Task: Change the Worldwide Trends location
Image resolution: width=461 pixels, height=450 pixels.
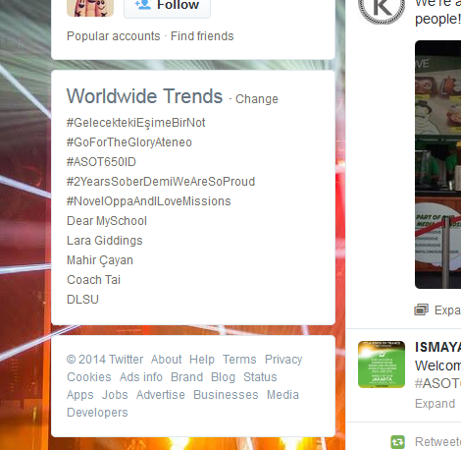Action: [257, 99]
